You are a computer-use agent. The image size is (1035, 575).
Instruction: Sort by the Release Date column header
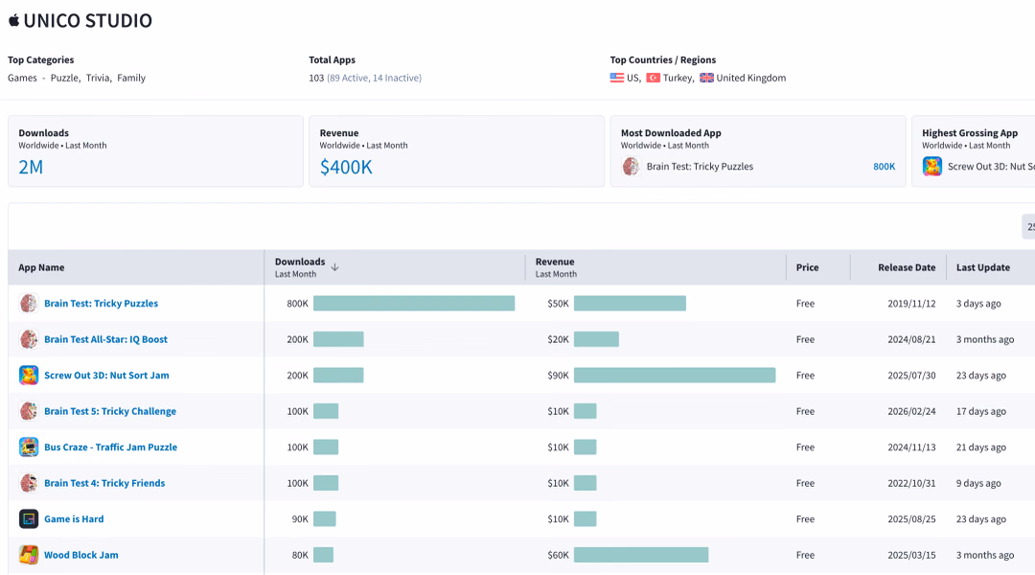pyautogui.click(x=907, y=267)
